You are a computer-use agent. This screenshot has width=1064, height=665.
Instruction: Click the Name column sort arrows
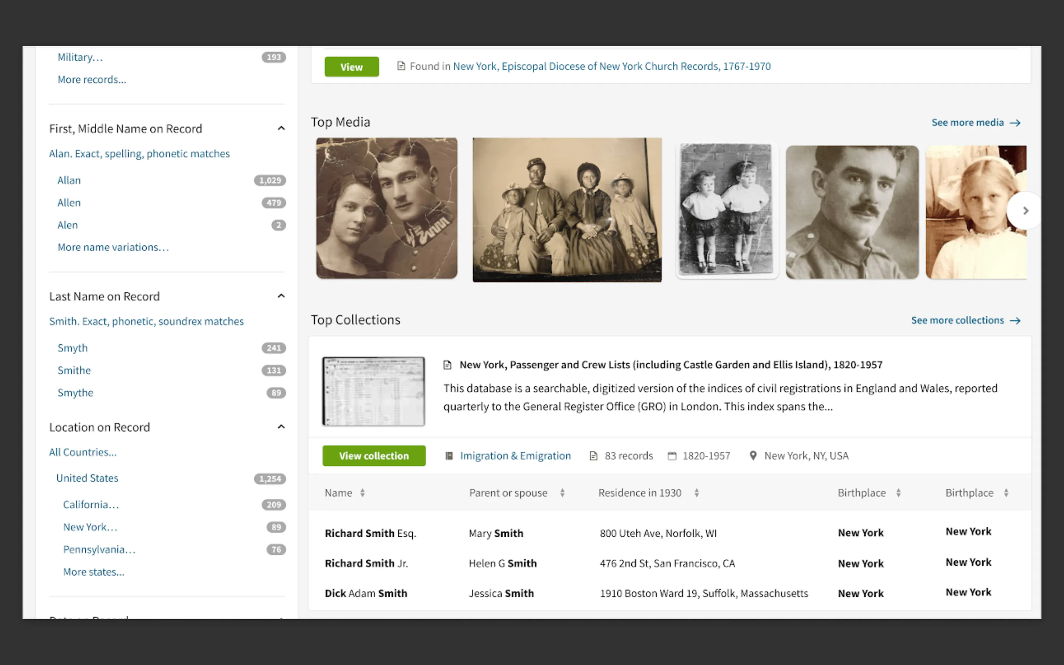362,492
